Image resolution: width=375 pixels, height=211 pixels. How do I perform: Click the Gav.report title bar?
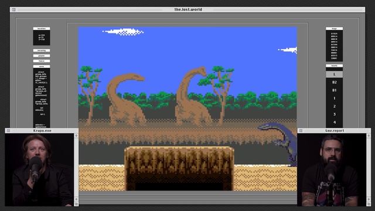pos(334,131)
